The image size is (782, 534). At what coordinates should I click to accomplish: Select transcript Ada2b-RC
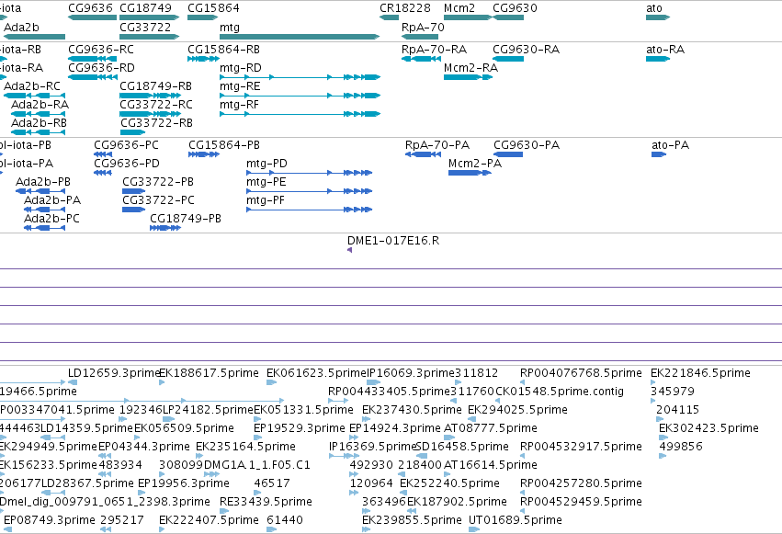34,96
